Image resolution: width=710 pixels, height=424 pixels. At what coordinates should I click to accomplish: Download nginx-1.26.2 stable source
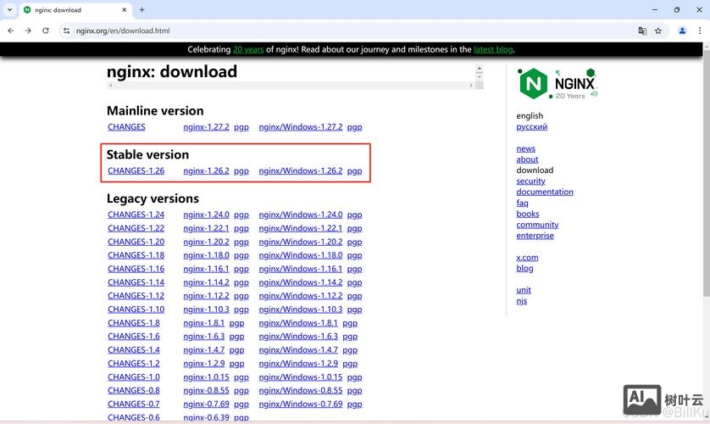tap(206, 171)
